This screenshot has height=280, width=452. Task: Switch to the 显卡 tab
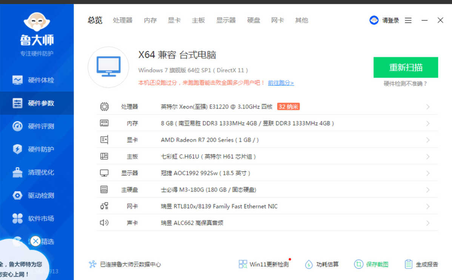[x=174, y=20]
